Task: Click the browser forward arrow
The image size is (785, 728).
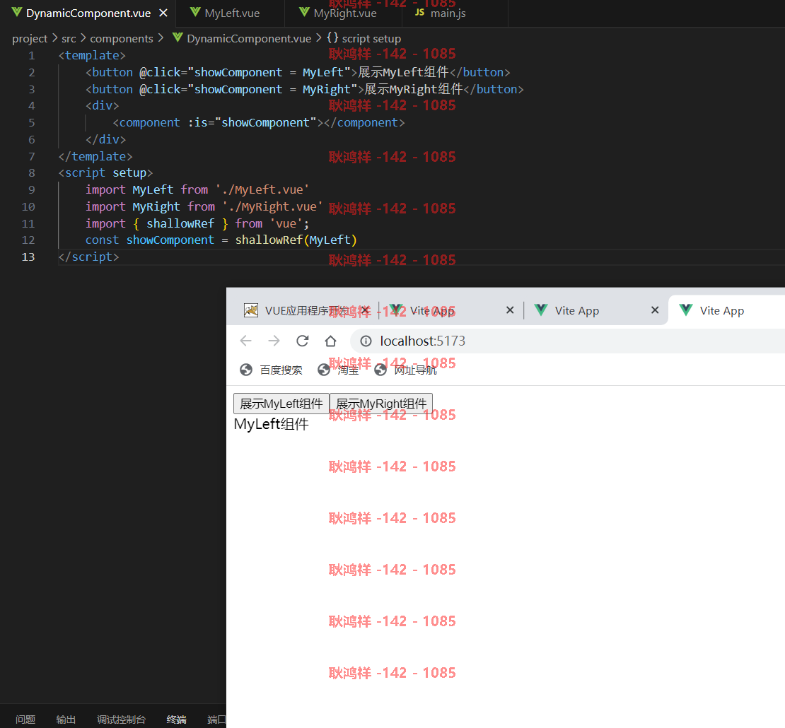Action: 274,341
